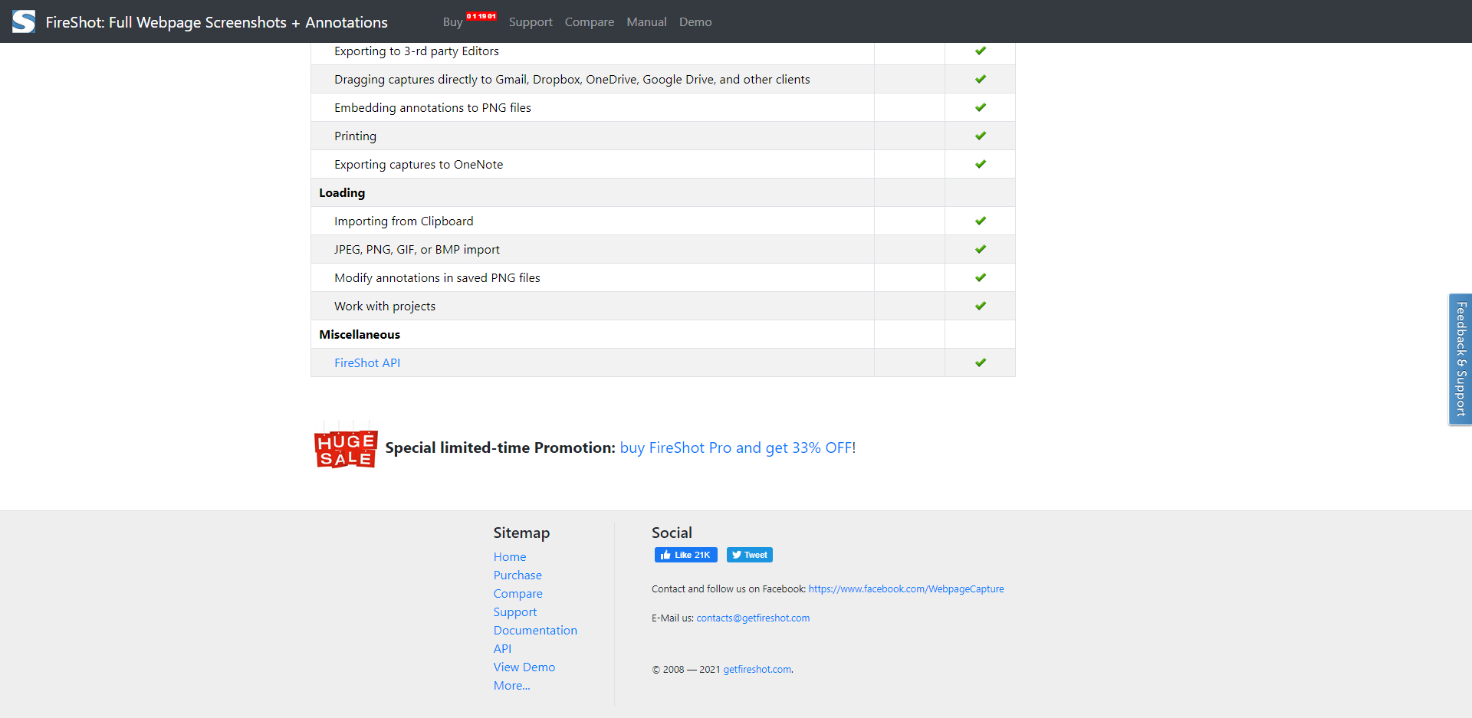Click the Social heading
This screenshot has height=718, width=1472.
point(672,533)
